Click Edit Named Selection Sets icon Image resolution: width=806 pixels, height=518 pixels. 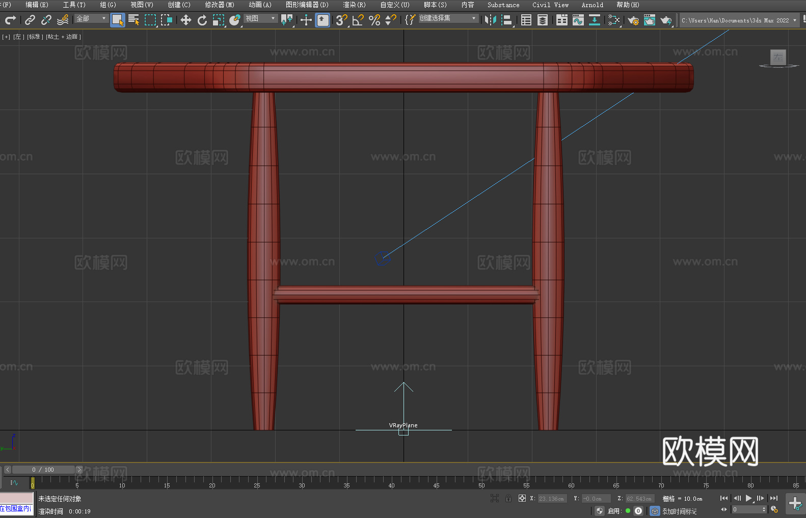tap(410, 20)
